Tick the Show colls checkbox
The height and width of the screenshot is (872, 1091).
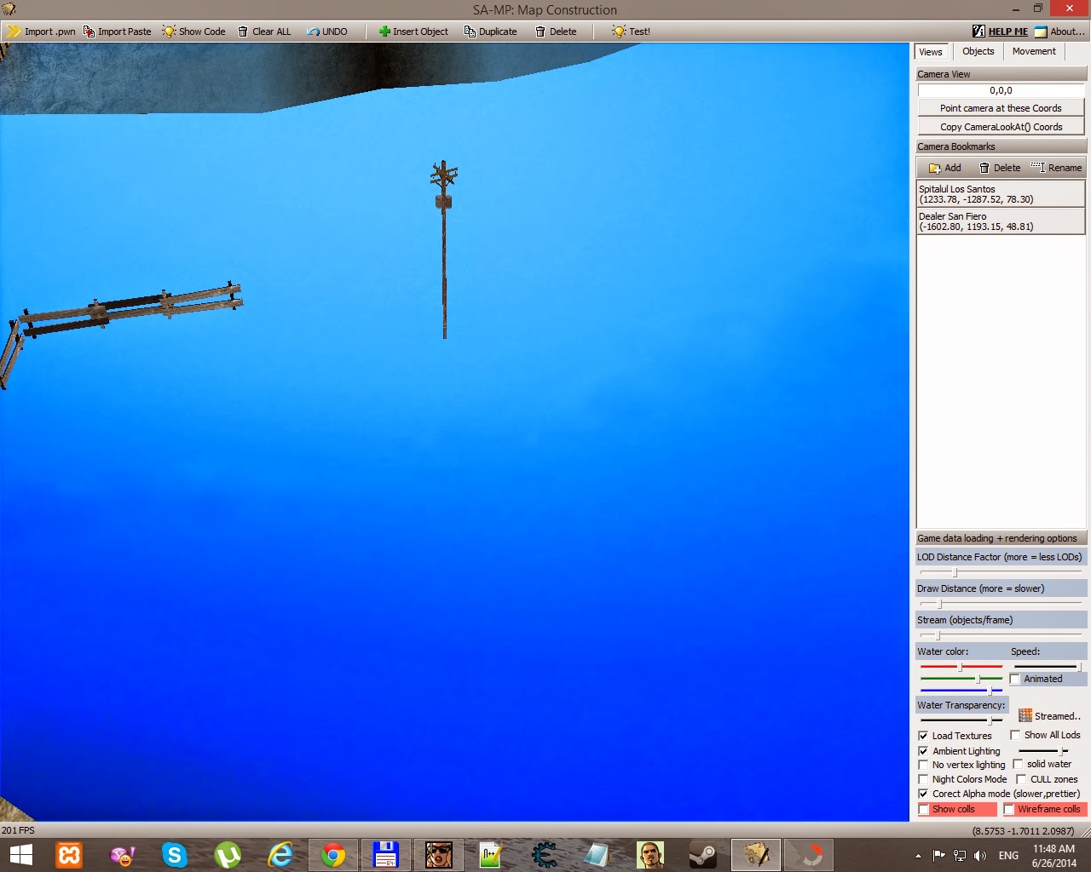pyautogui.click(x=923, y=809)
